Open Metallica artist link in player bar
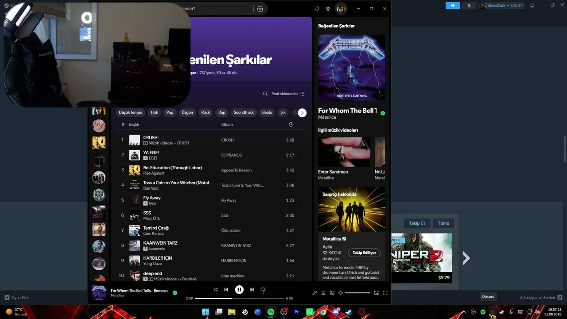The height and width of the screenshot is (319, 567). click(117, 296)
